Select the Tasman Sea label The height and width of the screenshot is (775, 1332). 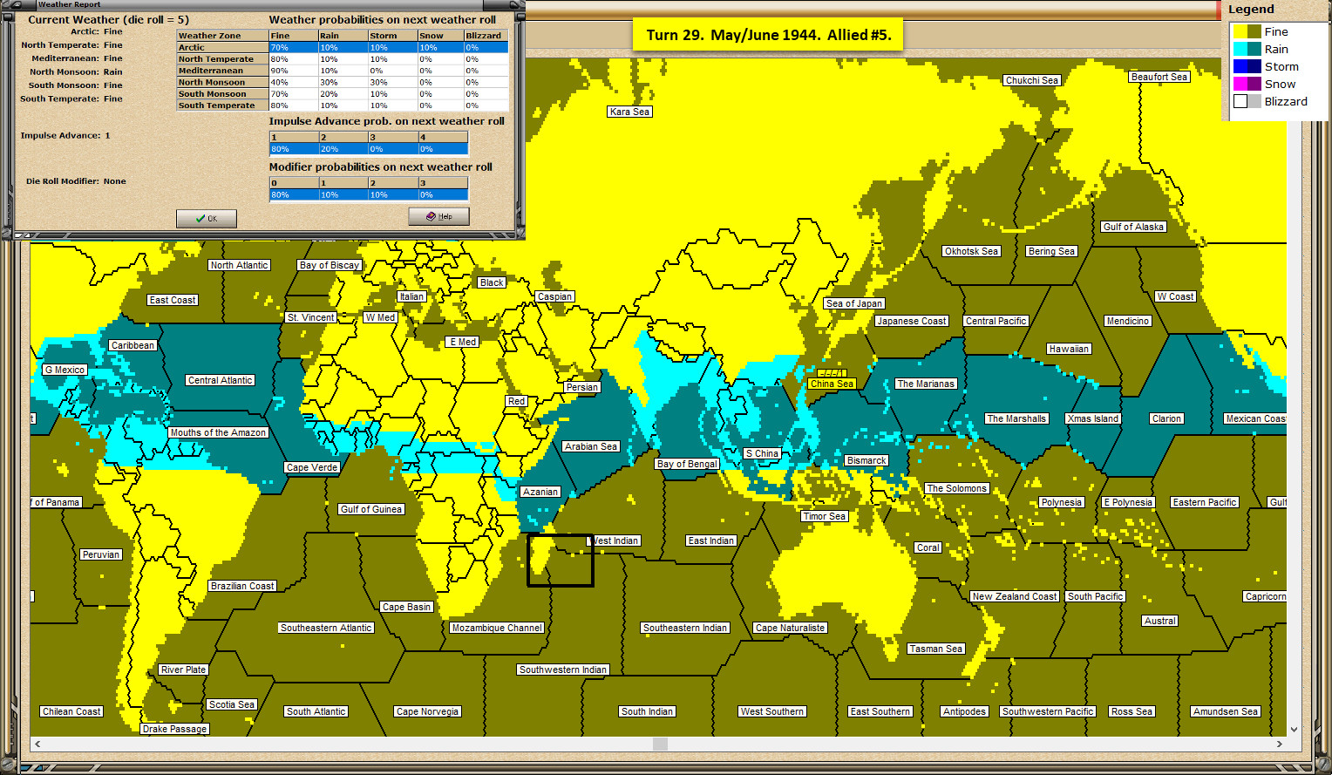[x=935, y=649]
